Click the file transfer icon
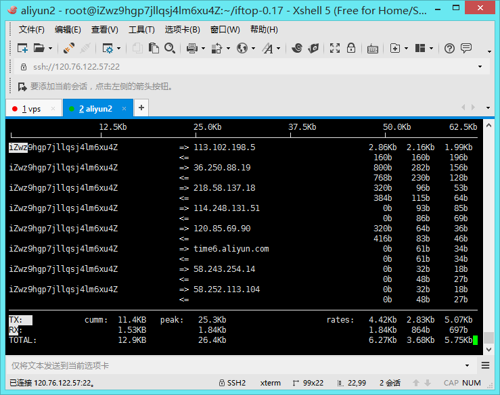500x395 pixels. pyautogui.click(x=217, y=49)
